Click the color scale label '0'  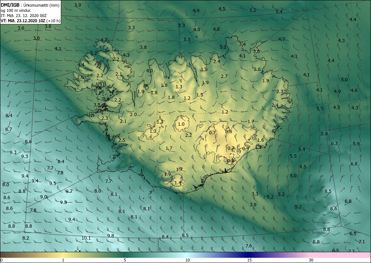[1, 260]
